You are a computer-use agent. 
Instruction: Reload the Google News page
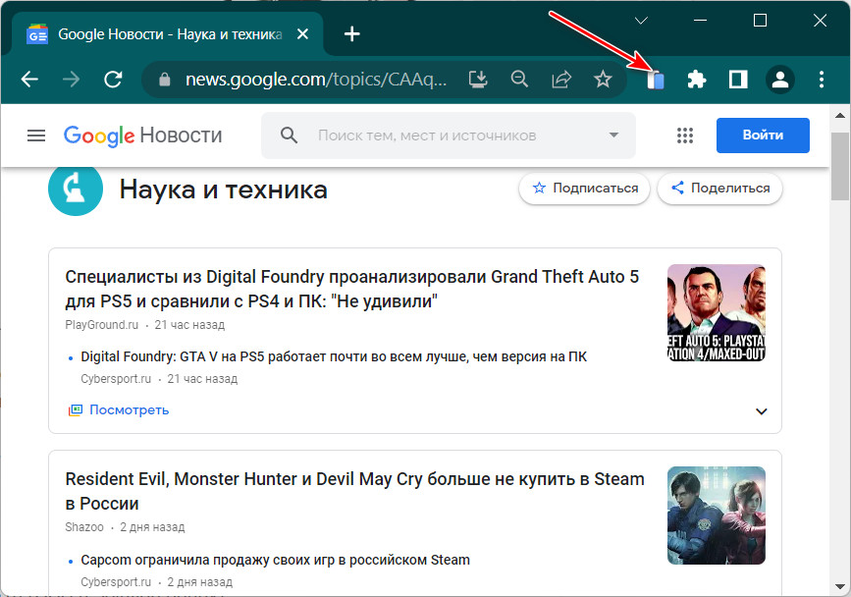pyautogui.click(x=113, y=80)
